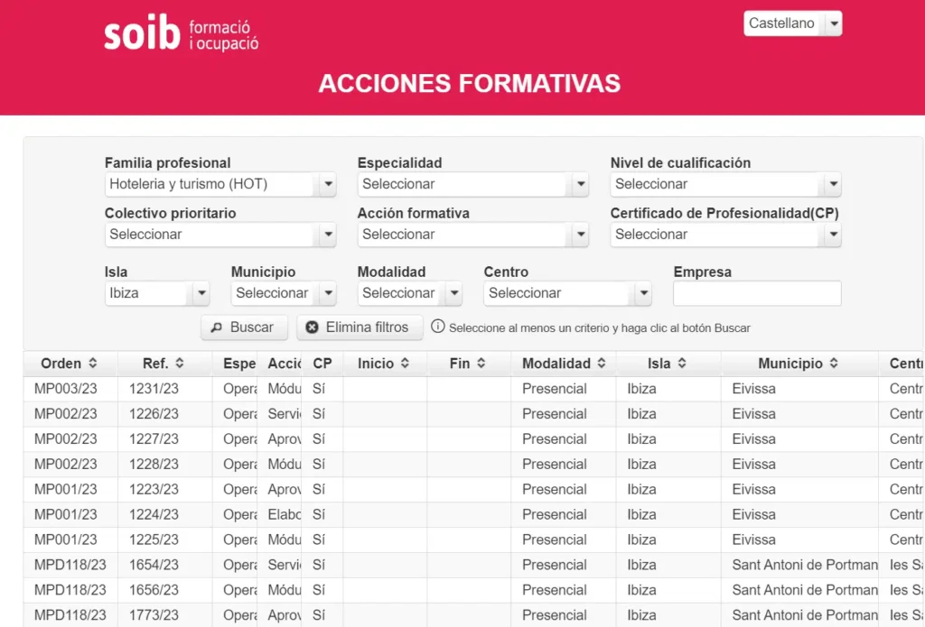
Task: Expand the Especialidad dropdown
Action: coord(579,184)
